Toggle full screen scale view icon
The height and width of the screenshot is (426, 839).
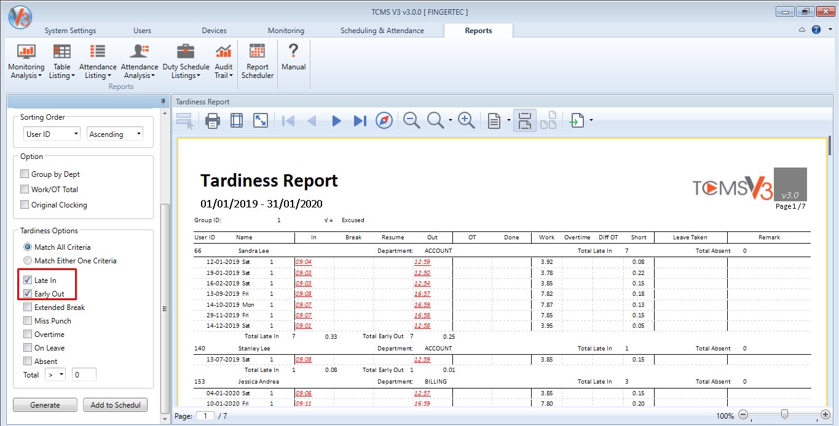pos(261,121)
